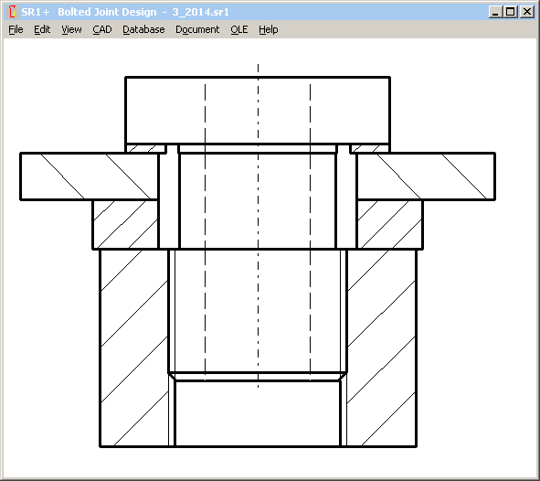The width and height of the screenshot is (540, 481).
Task: Click the bolt head rectangle in drawing
Action: [x=258, y=111]
